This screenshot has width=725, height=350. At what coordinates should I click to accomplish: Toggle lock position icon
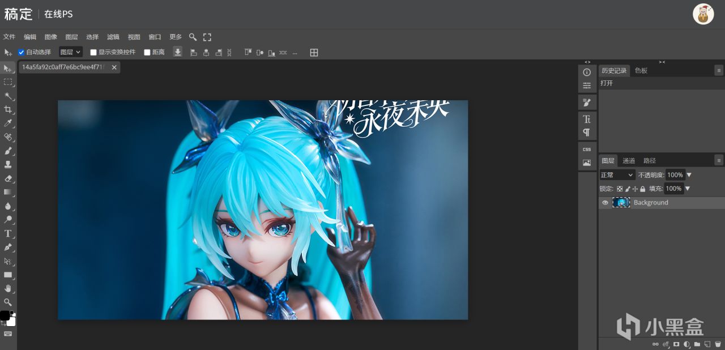point(635,189)
